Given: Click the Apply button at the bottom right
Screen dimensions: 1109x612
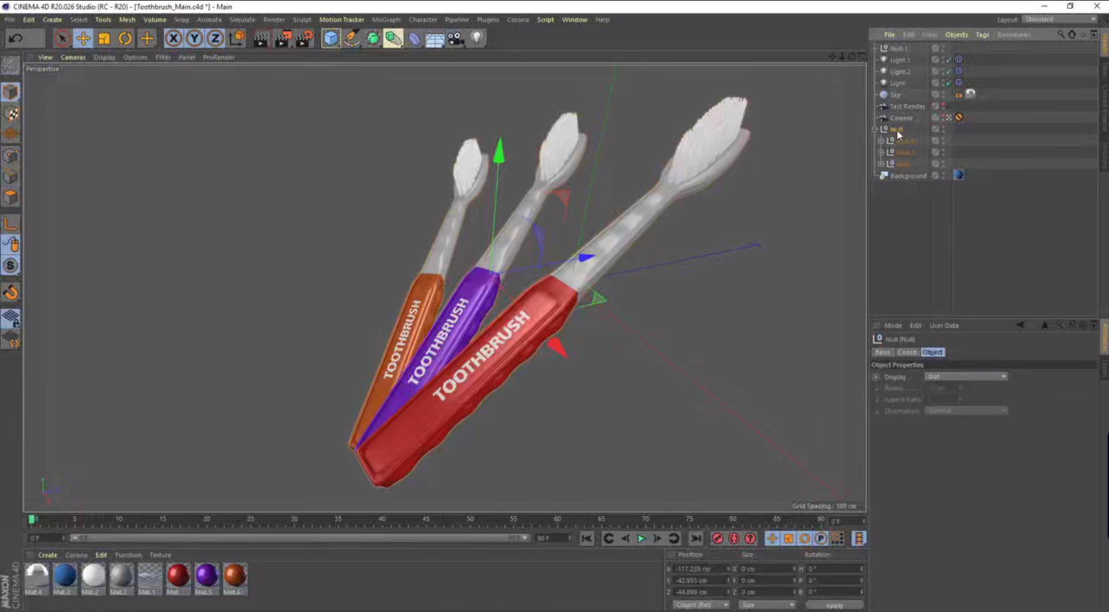Looking at the screenshot, I should pyautogui.click(x=834, y=605).
